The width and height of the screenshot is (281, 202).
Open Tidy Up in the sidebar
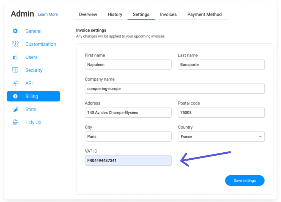[x=33, y=122]
